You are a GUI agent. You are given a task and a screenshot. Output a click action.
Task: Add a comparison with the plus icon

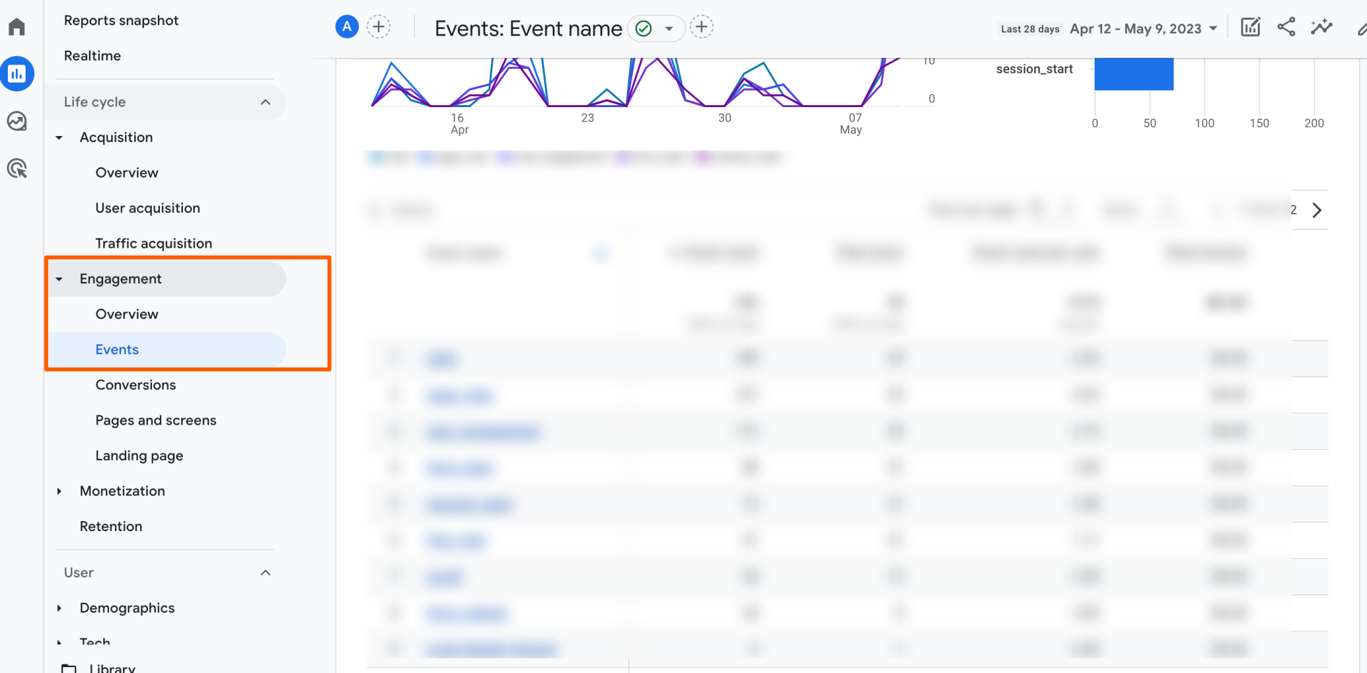point(378,27)
